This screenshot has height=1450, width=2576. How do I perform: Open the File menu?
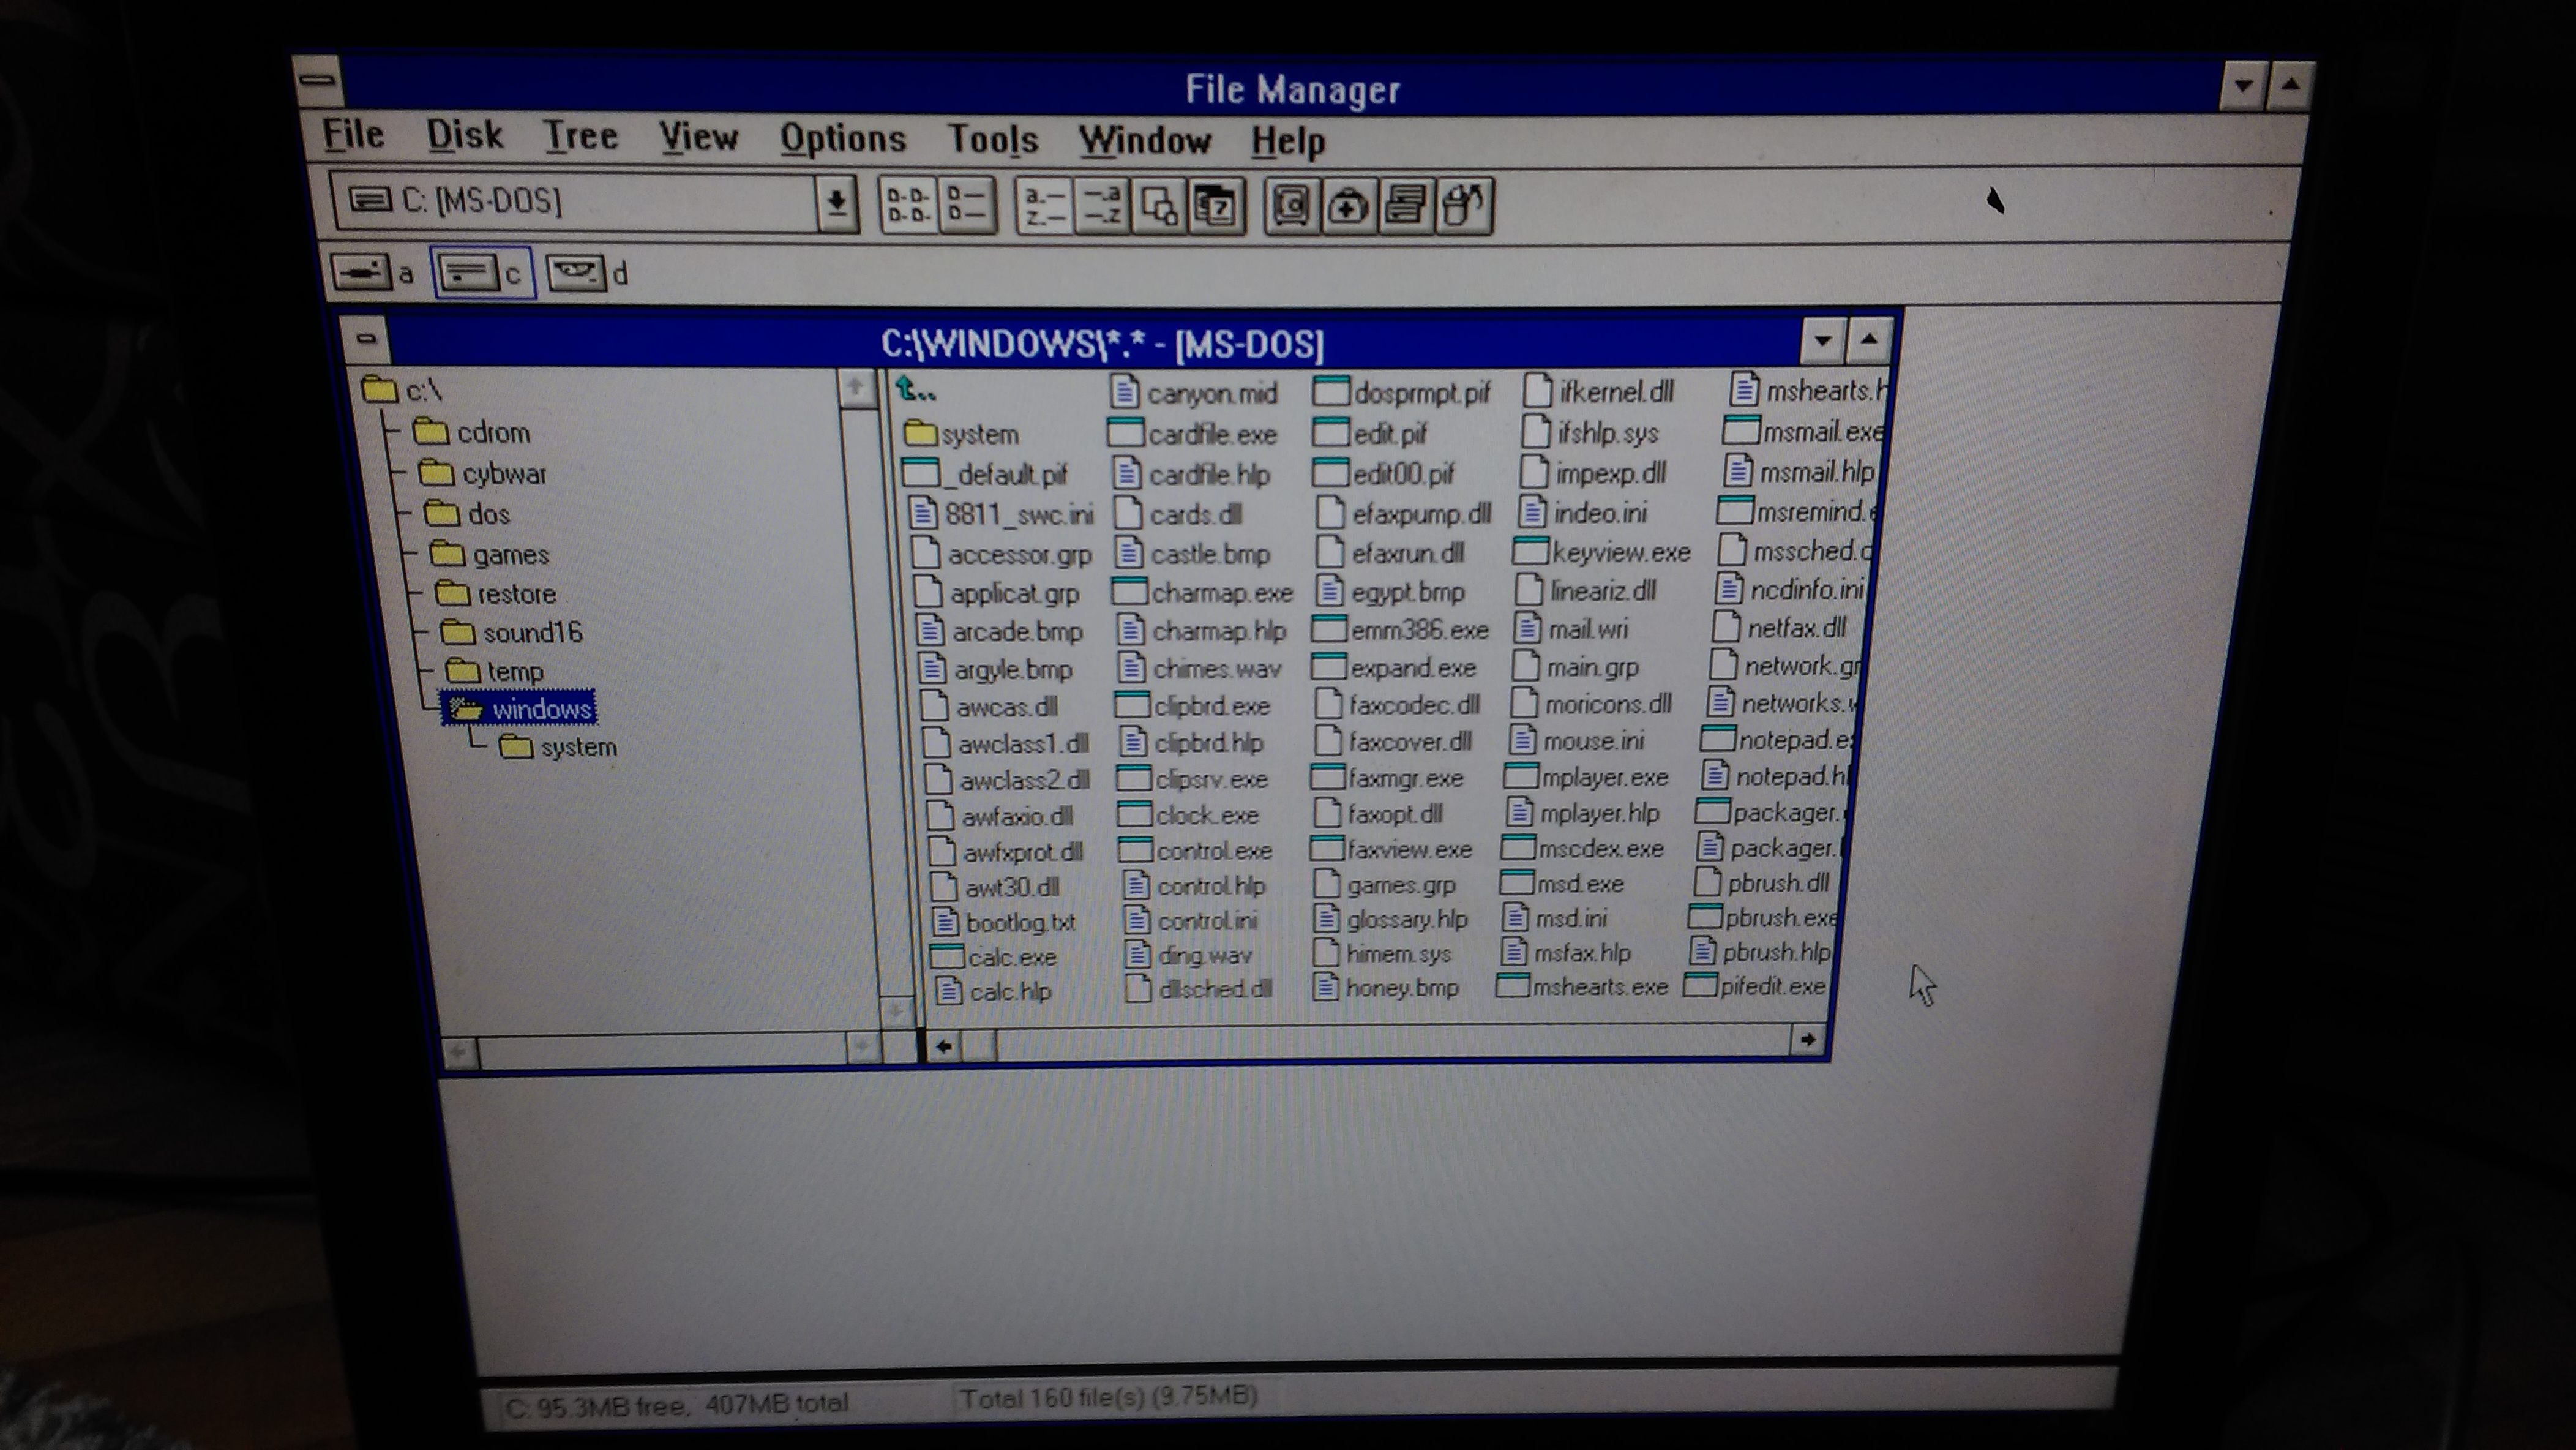coord(354,135)
